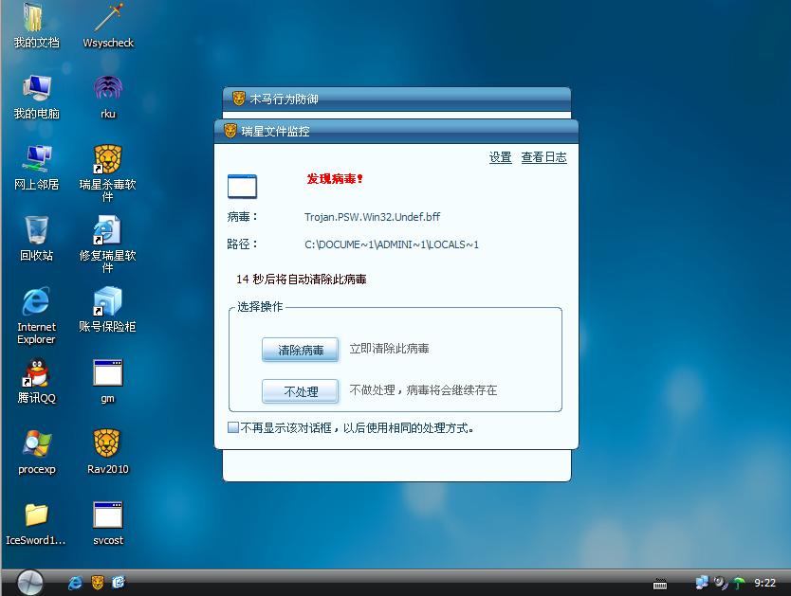Click the 14 秒后将自动清除此病毒 countdown text
This screenshot has height=596, width=791.
click(302, 280)
